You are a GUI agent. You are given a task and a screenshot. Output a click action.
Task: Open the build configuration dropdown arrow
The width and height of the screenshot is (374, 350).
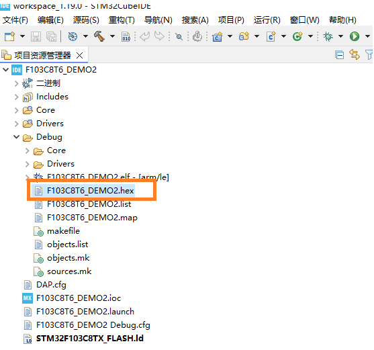[x=85, y=36]
